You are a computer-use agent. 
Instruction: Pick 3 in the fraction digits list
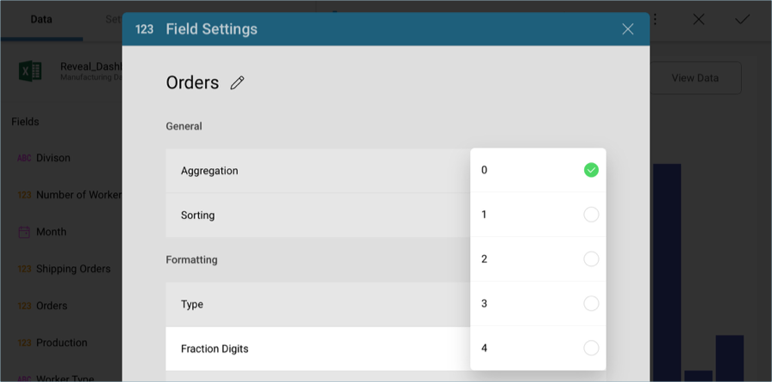tap(591, 304)
